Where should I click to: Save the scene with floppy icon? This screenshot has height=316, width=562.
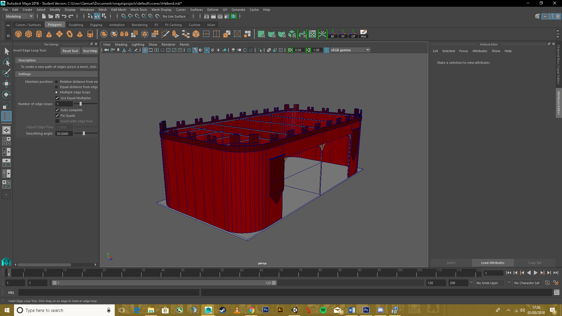[x=57, y=16]
